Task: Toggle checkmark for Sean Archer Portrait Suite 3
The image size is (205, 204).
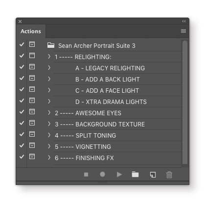Action: (22, 44)
